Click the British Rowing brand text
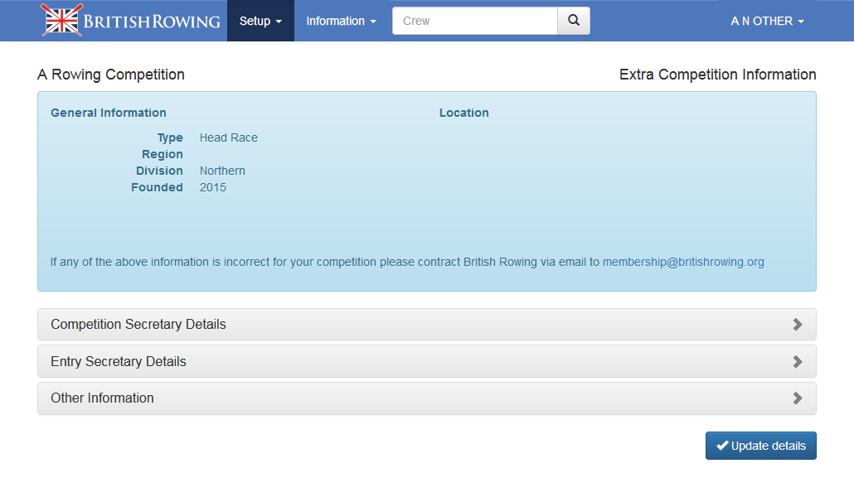The width and height of the screenshot is (854, 497). (x=153, y=21)
